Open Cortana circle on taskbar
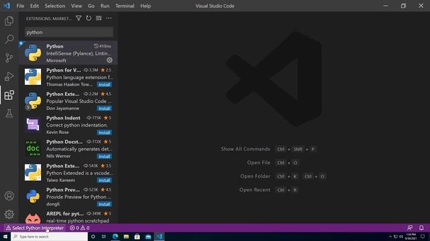The width and height of the screenshot is (430, 241). 93,236
